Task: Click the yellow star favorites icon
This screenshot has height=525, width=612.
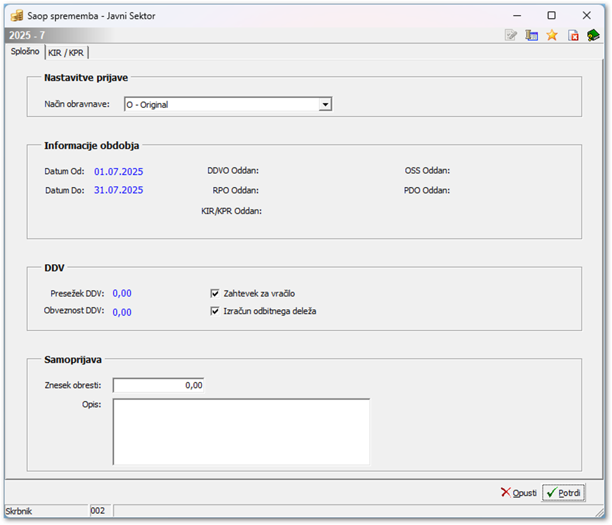Action: [552, 36]
